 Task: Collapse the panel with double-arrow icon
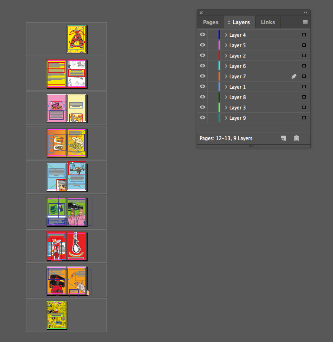306,13
